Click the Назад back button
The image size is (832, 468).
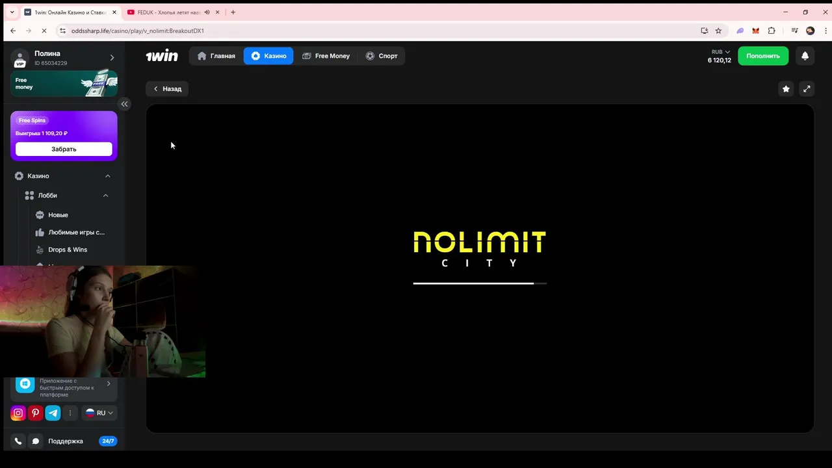point(167,89)
